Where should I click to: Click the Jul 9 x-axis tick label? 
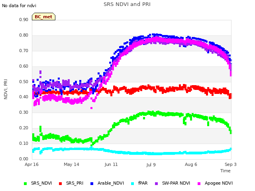(151, 165)
